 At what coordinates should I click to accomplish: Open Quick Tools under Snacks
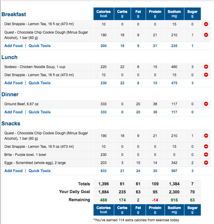click(x=40, y=171)
